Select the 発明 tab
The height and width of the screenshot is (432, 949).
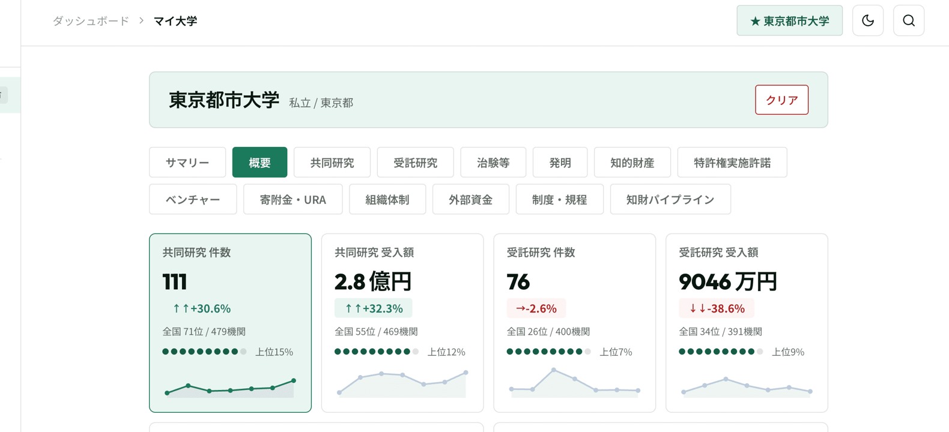(x=560, y=162)
